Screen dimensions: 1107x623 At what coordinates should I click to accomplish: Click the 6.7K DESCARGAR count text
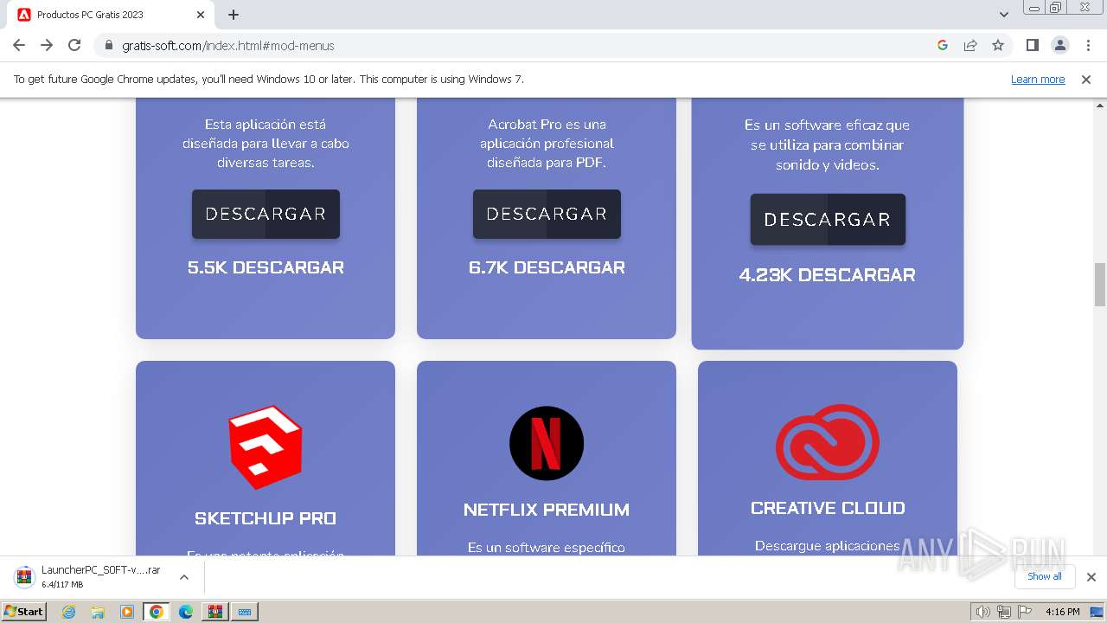[547, 267]
